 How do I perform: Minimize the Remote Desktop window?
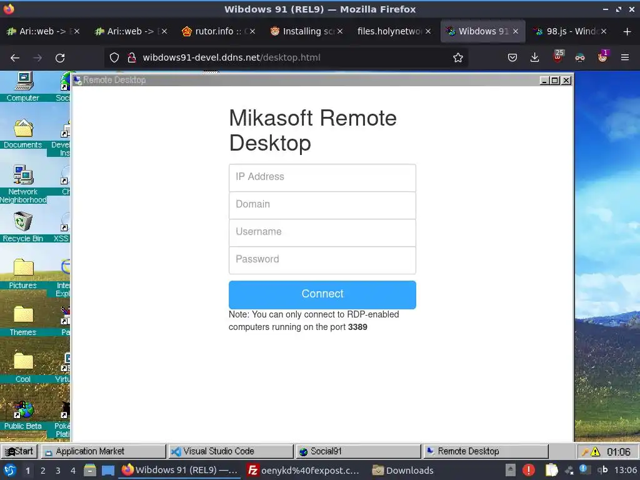click(x=544, y=81)
